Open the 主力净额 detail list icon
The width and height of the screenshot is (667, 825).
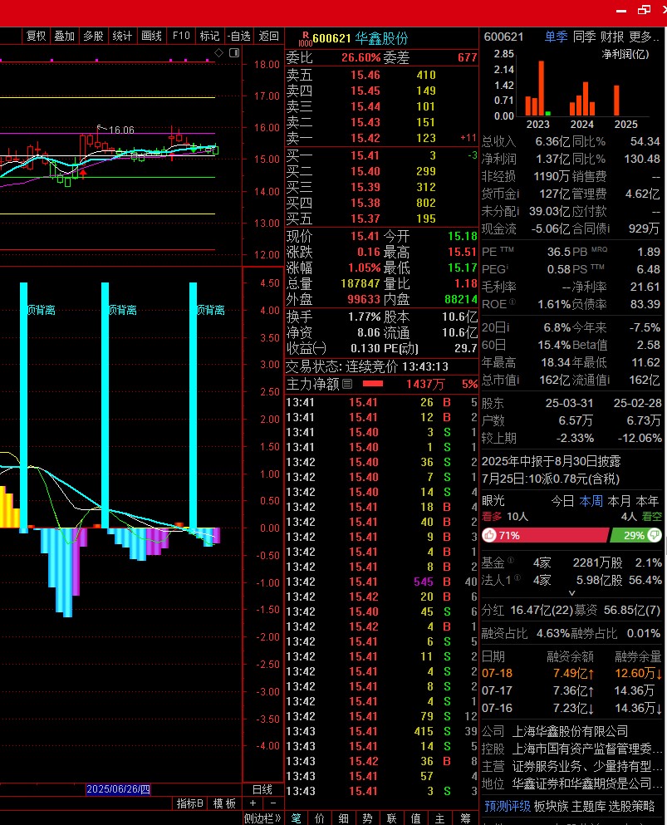pyautogui.click(x=347, y=384)
